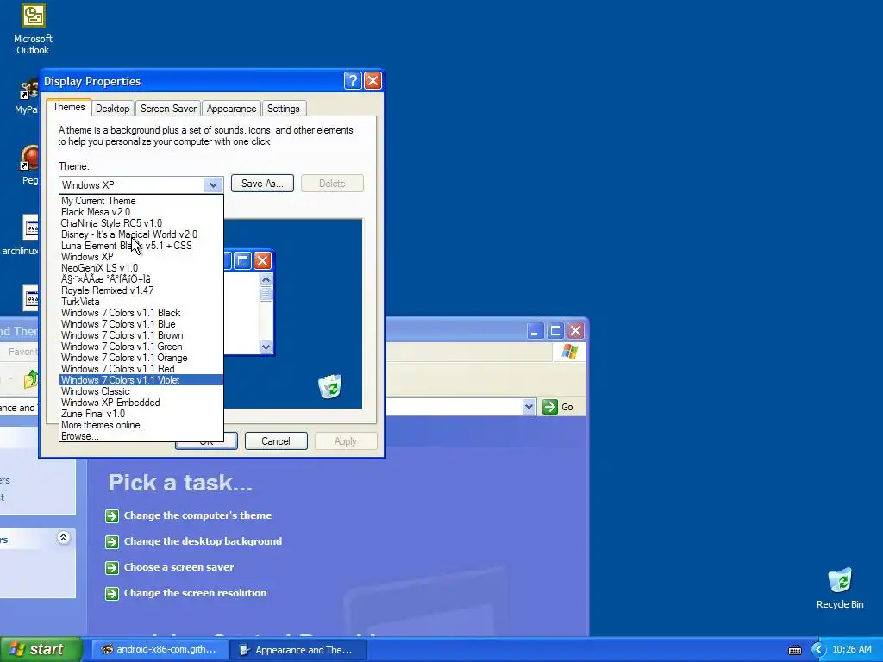883x662 pixels.
Task: Click the arrow icon beside Choose a screen saver
Action: click(x=112, y=567)
